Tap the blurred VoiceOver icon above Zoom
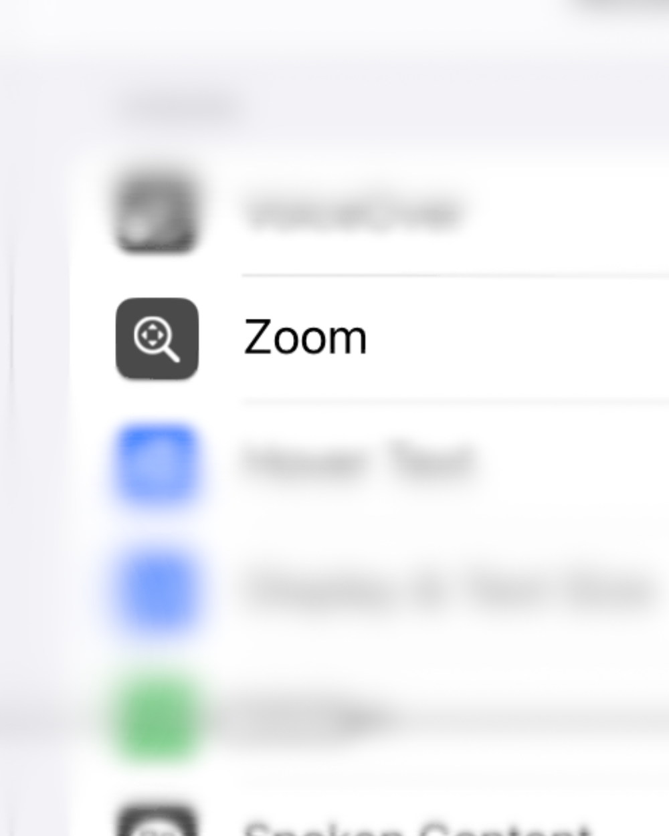The height and width of the screenshot is (836, 669). [x=157, y=213]
